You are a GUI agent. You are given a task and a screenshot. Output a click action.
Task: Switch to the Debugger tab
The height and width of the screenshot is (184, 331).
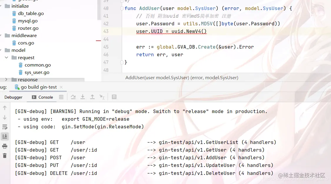click(x=13, y=97)
